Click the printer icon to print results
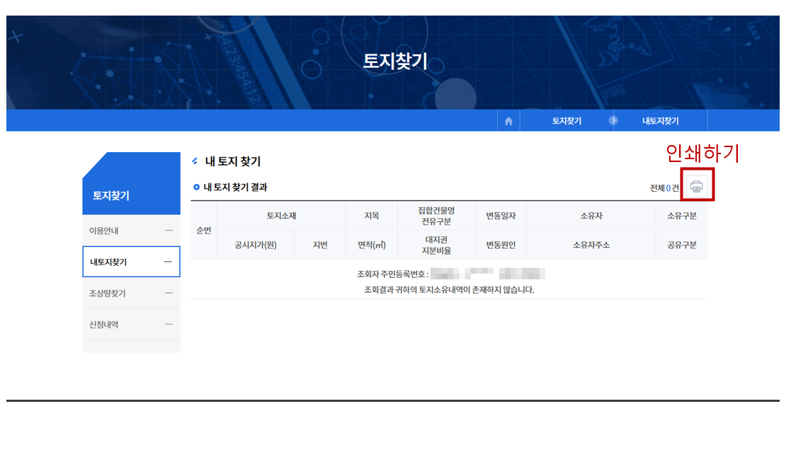 [x=697, y=186]
